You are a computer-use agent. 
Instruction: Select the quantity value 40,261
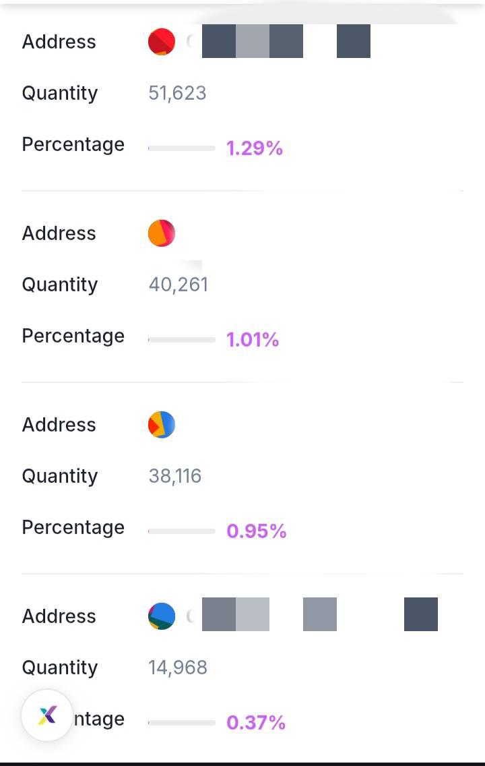[x=179, y=285]
